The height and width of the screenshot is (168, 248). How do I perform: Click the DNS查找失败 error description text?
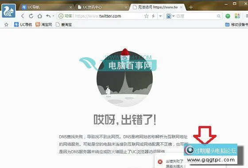coord(124,144)
